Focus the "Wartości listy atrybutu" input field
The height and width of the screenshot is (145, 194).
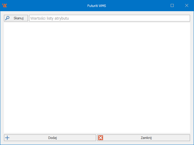tap(109, 18)
